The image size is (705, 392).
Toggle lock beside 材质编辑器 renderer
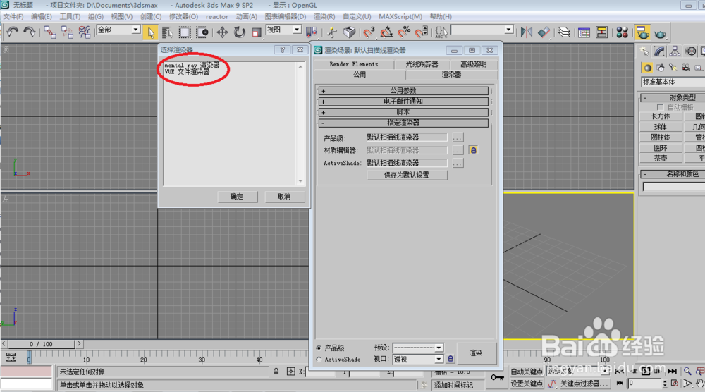[x=473, y=150]
